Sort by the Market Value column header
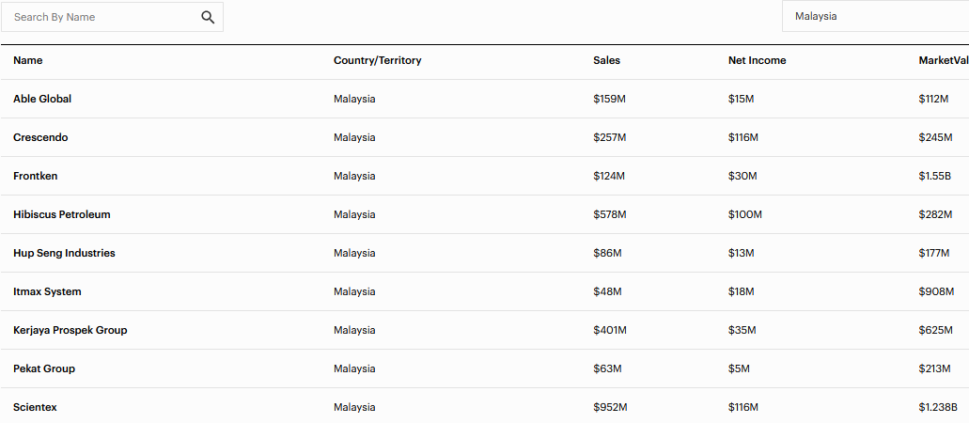 coord(943,60)
